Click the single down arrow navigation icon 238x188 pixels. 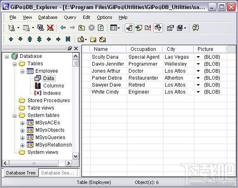pyautogui.click(x=20, y=39)
